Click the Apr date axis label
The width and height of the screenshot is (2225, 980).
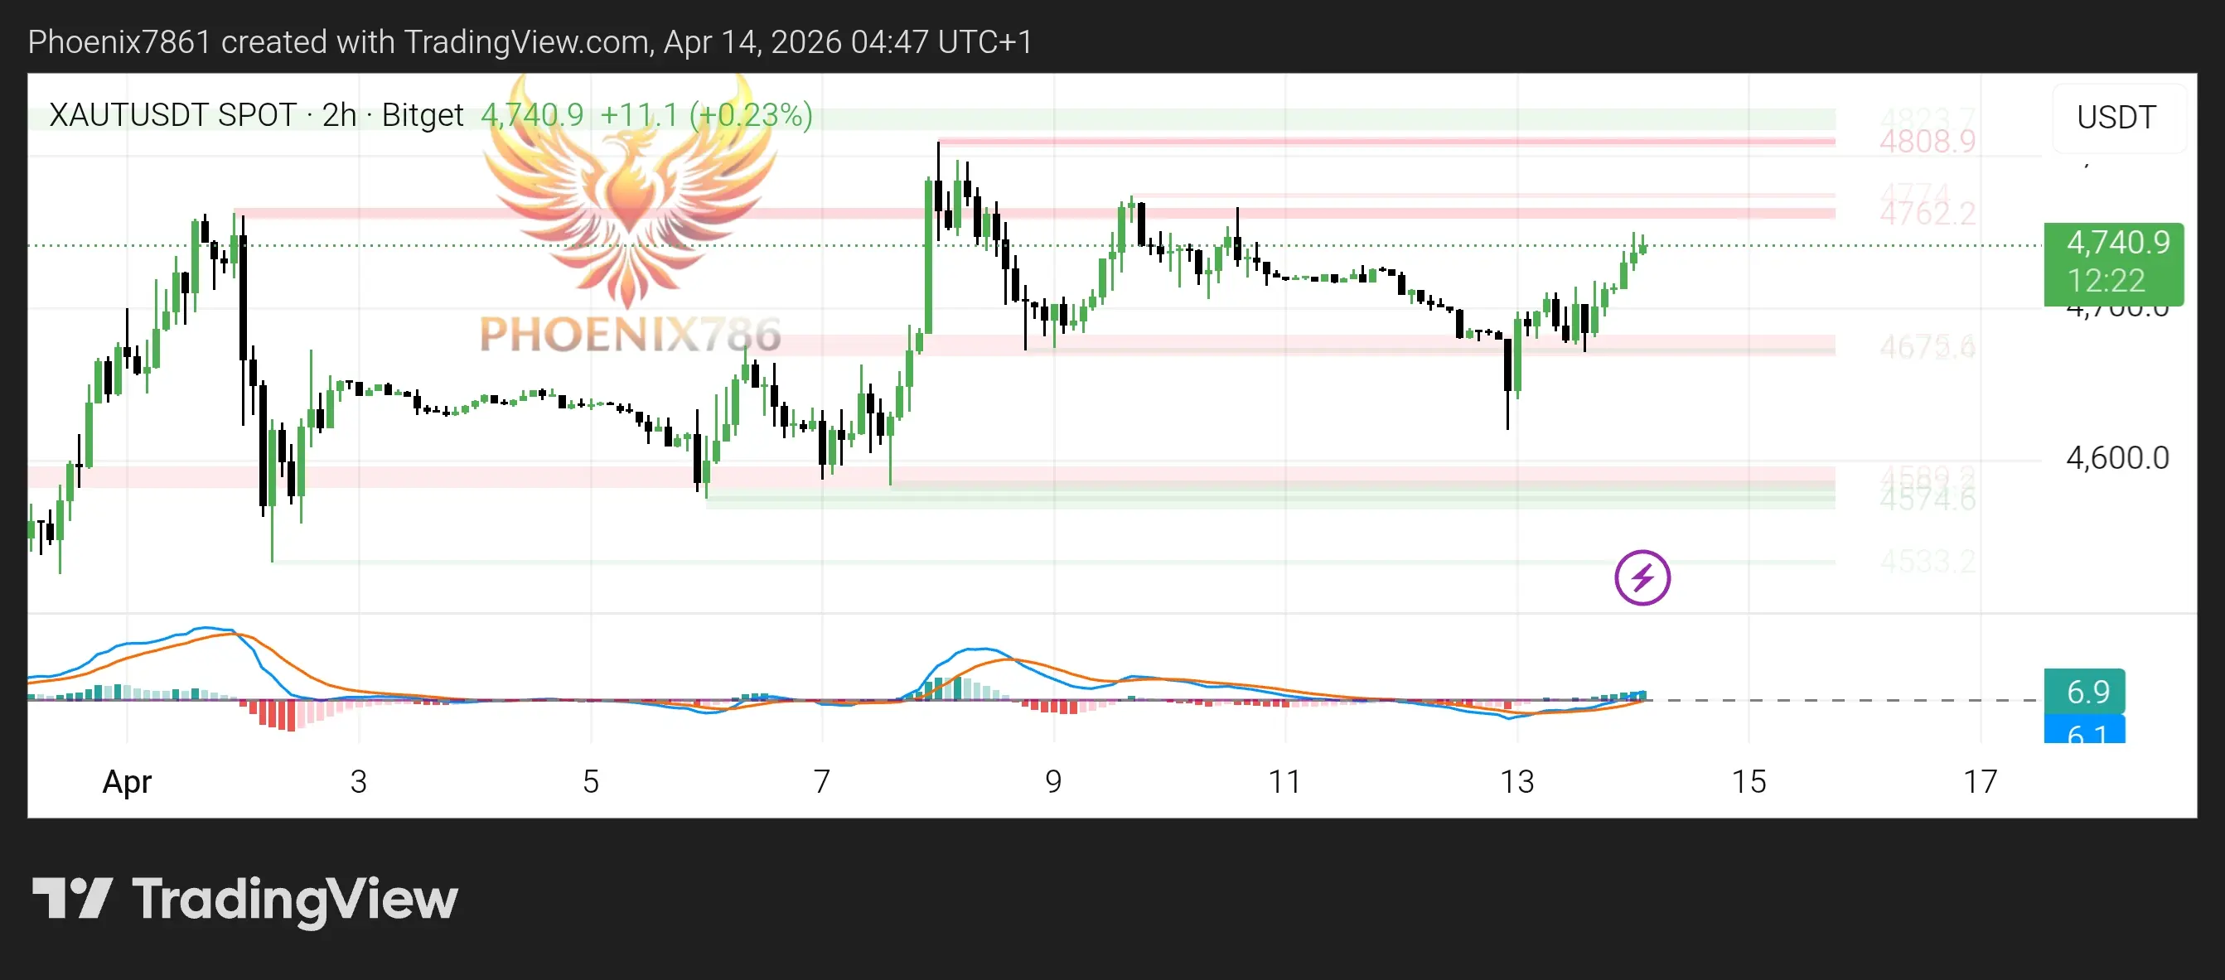point(127,781)
